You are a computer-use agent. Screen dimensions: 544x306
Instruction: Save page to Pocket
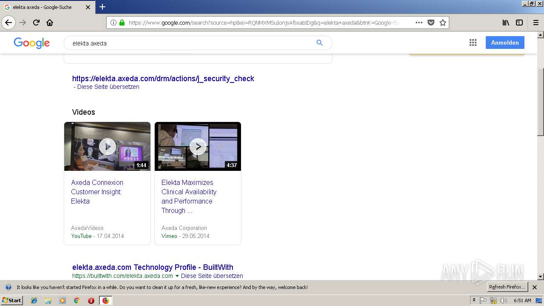[x=431, y=23]
